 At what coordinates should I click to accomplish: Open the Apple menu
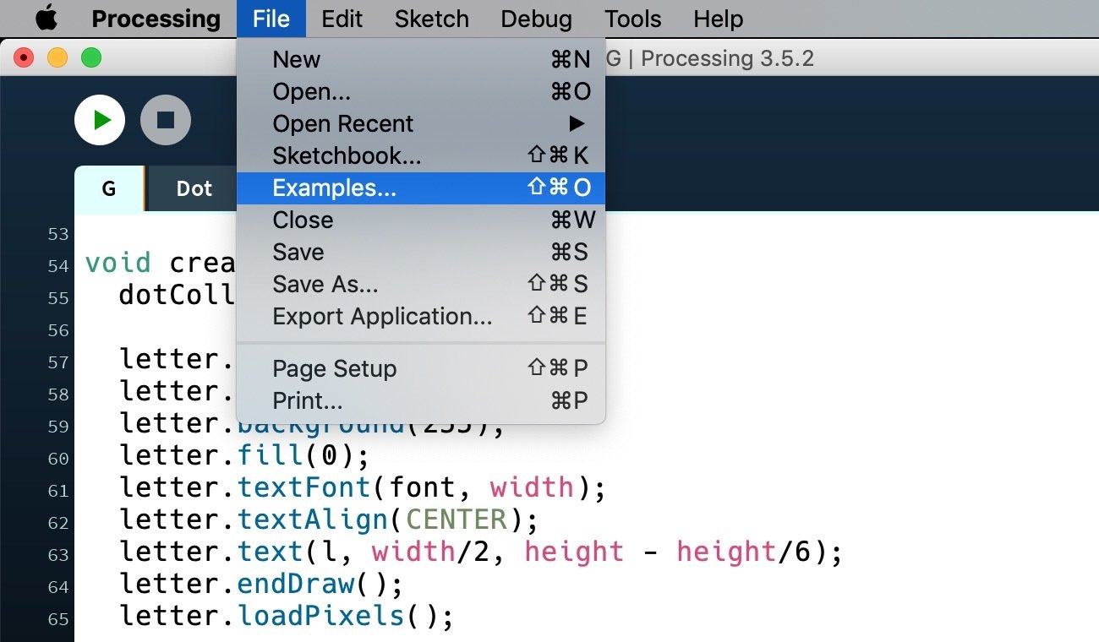pyautogui.click(x=46, y=19)
